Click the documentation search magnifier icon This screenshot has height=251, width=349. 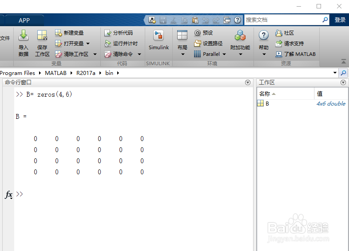325,20
